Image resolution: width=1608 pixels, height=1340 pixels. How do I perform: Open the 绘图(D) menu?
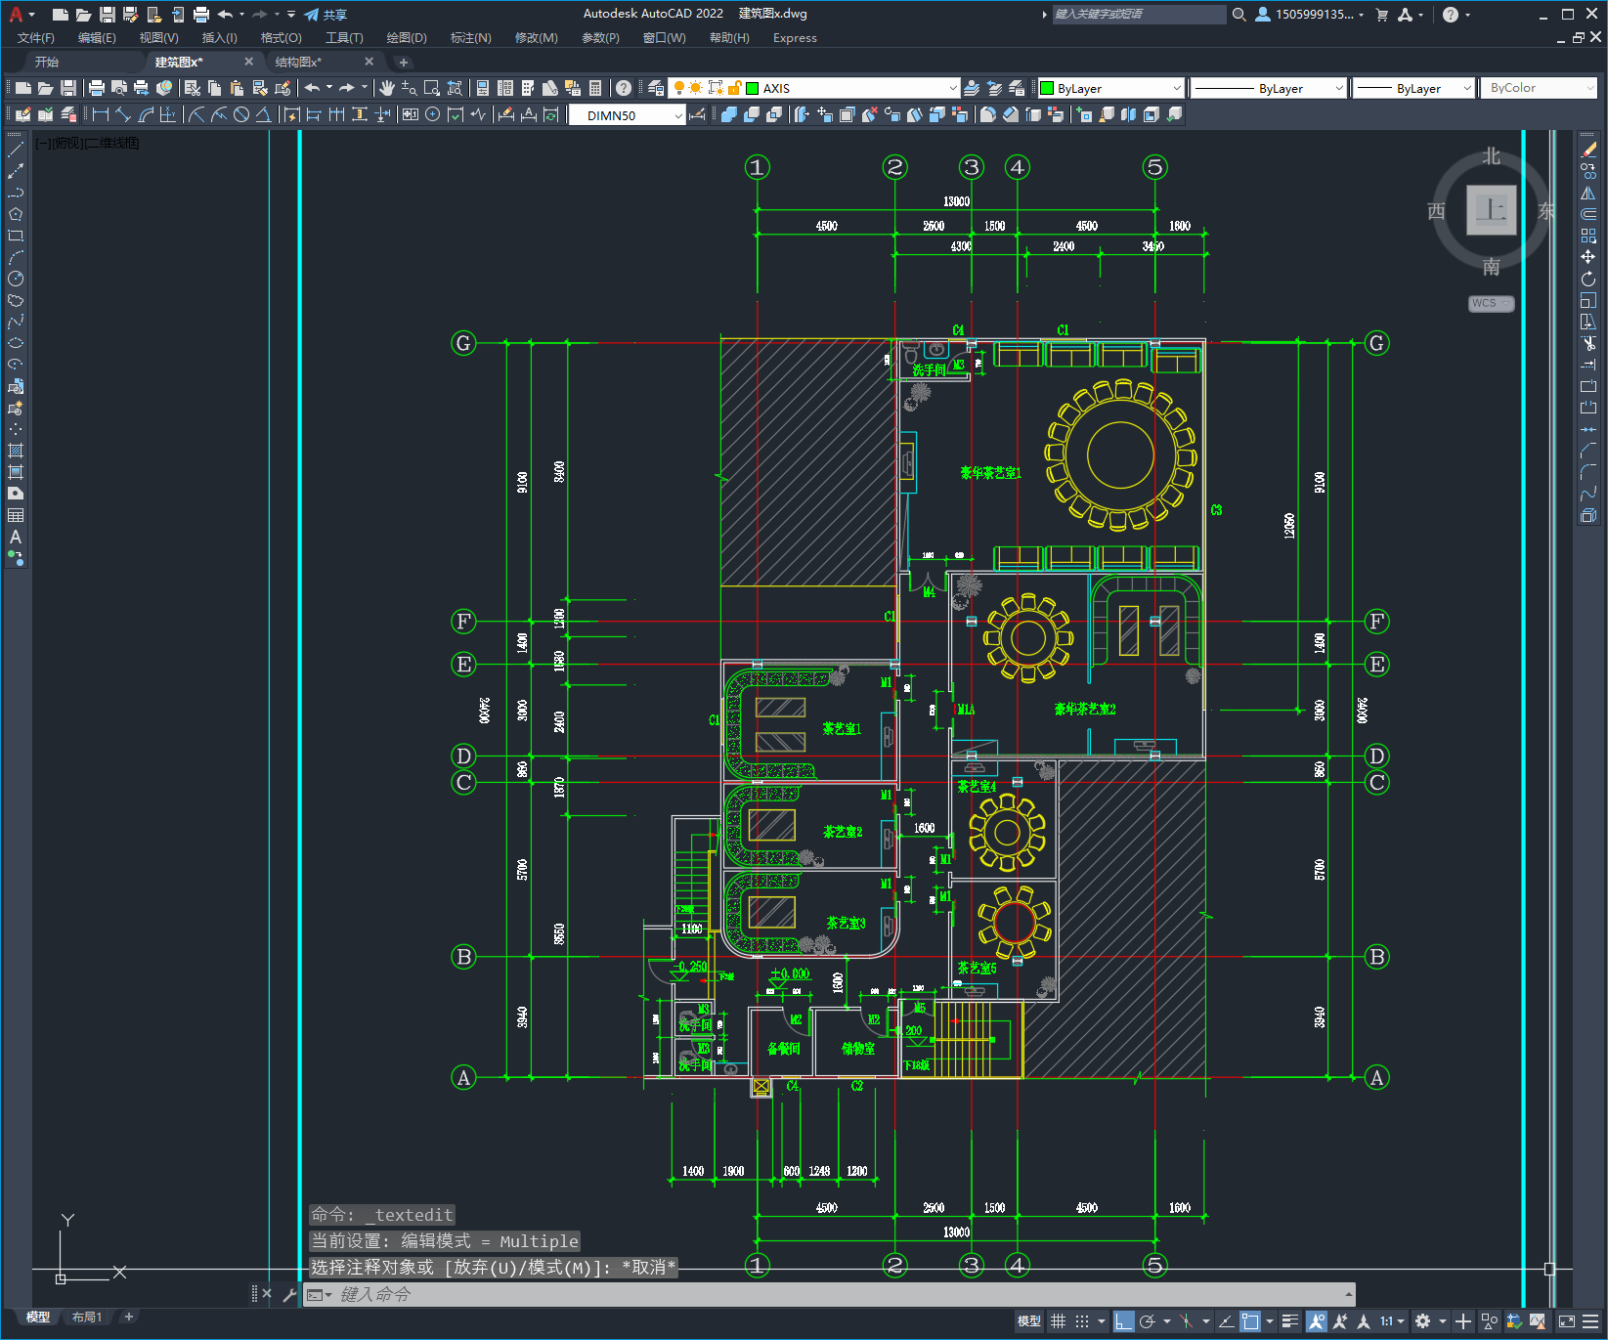click(407, 38)
